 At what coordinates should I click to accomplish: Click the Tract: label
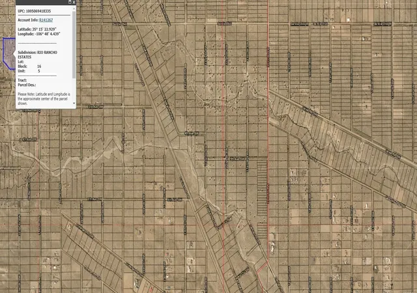22,80
